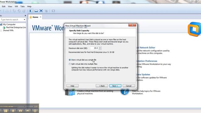Image resolution: width=201 pixels, height=113 pixels.
Task: Increase disk size with the up arrow
Action: (100, 47)
